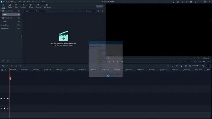Click the red timeline playhead handle
The height and width of the screenshot is (119, 212).
click(10, 79)
